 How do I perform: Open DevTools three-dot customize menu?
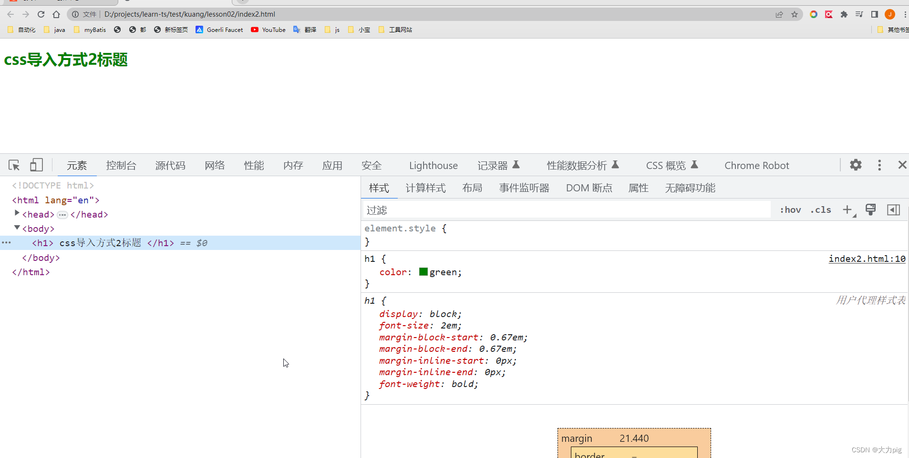pos(879,165)
